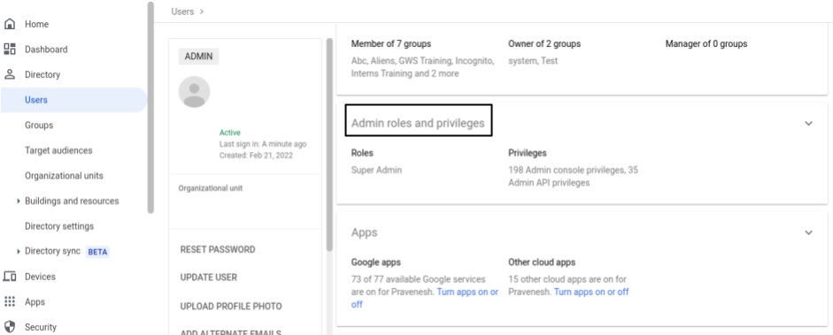Go to Organizational units
Viewport: 833px width, 335px height.
64,175
